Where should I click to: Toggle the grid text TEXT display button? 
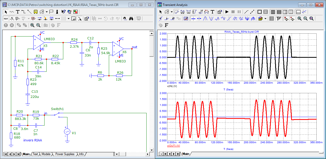pyautogui.click(x=6, y=18)
